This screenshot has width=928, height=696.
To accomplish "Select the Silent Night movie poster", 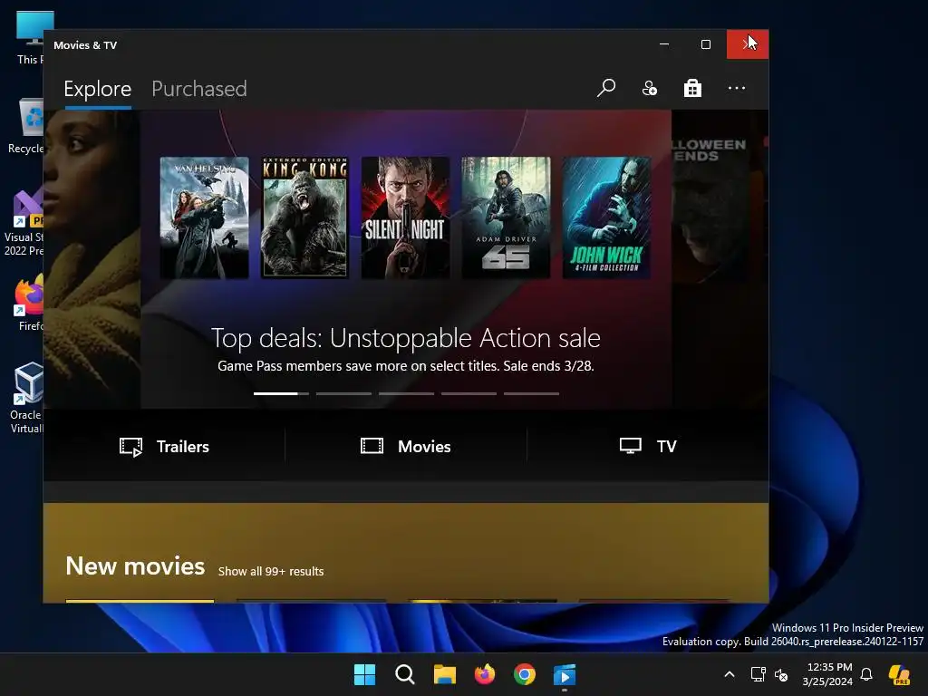I will tap(405, 217).
